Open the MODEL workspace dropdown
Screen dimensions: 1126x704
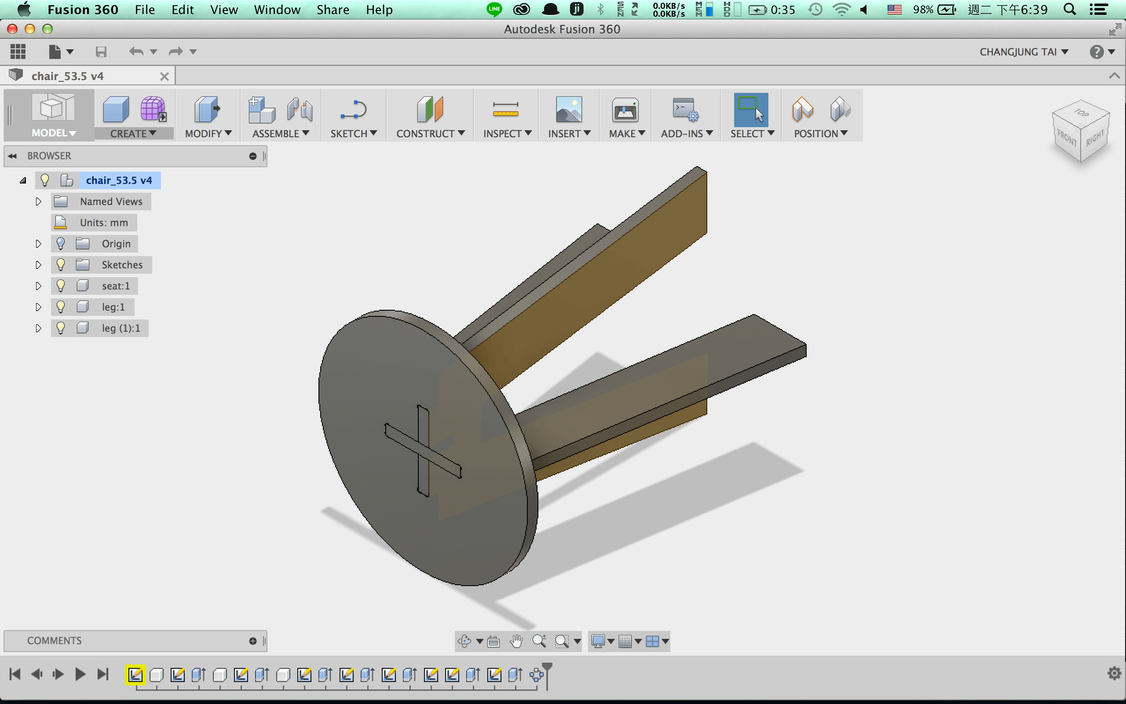(54, 133)
